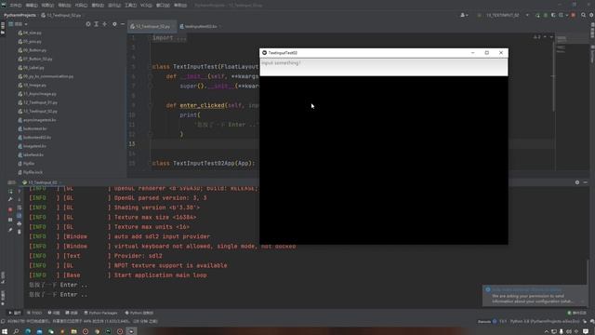Select buttontest02.kv in project tree
595x335 pixels.
pos(34,138)
